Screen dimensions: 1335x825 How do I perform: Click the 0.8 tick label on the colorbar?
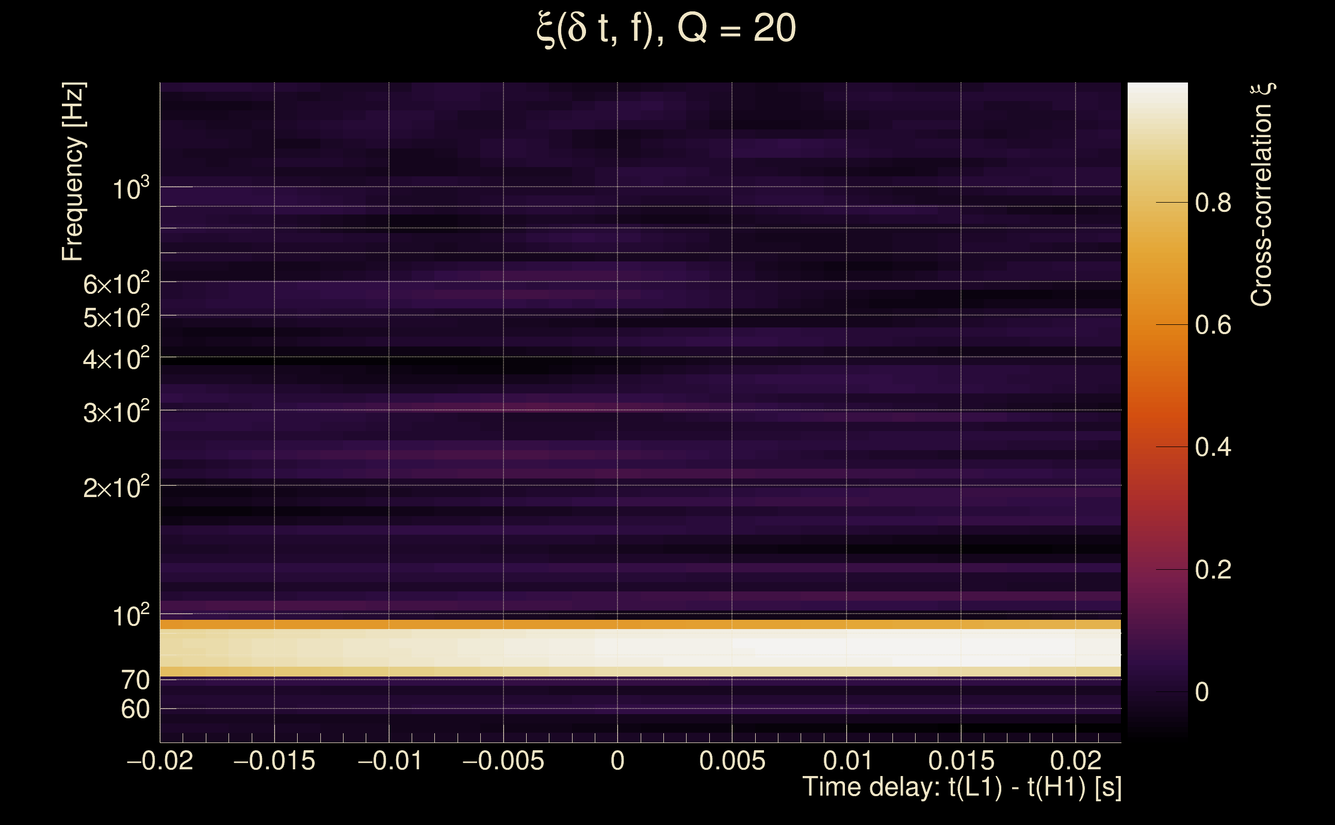tap(1213, 203)
